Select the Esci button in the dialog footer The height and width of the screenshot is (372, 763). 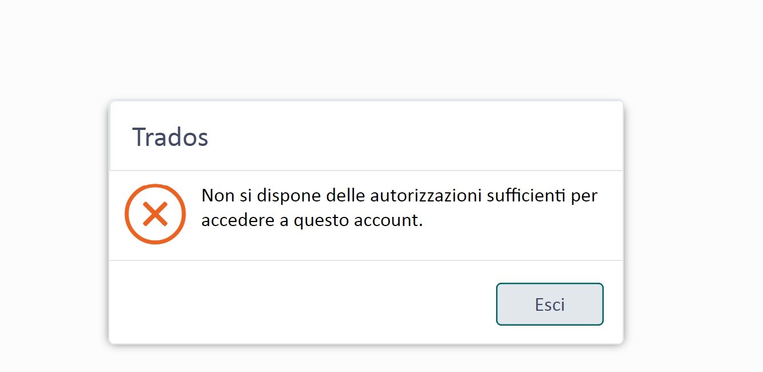point(549,304)
